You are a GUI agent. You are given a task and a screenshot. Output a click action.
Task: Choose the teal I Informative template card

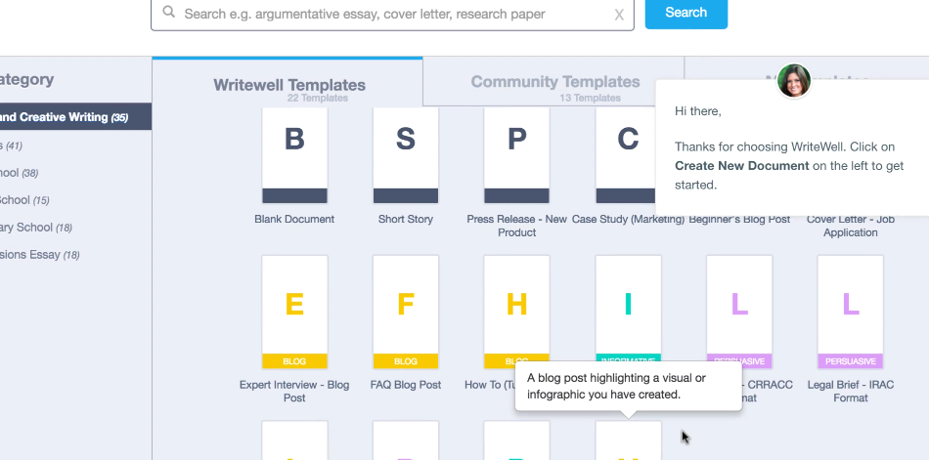click(628, 309)
